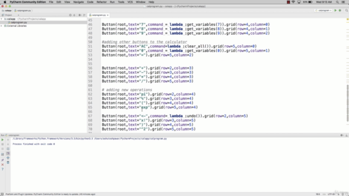
Task: Click the pause output icon in Run panel
Action: 2,149
